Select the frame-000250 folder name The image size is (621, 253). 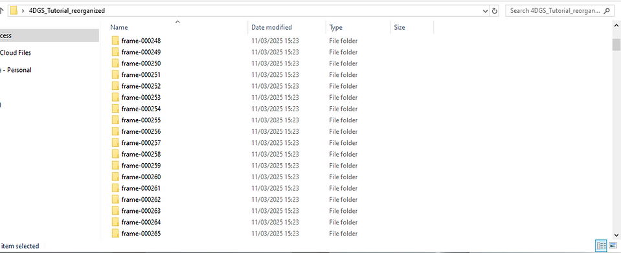pos(141,63)
